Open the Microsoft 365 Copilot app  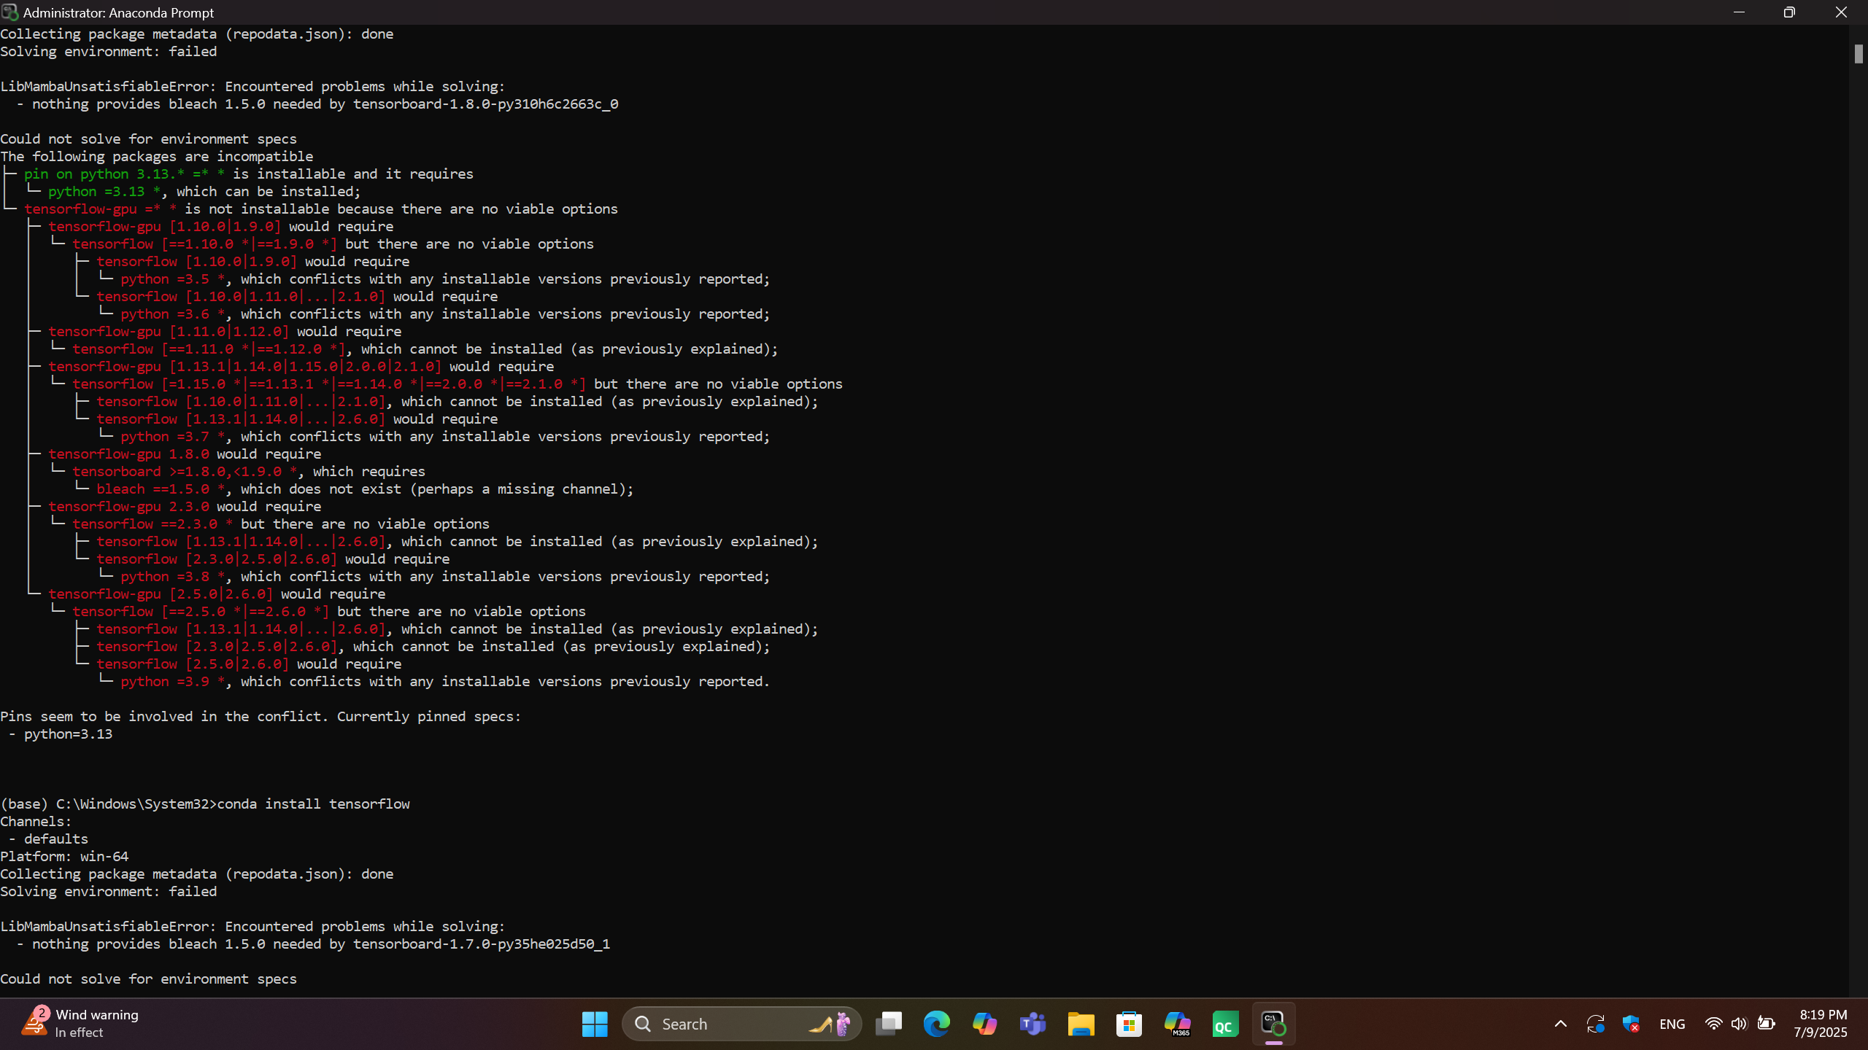point(1177,1024)
